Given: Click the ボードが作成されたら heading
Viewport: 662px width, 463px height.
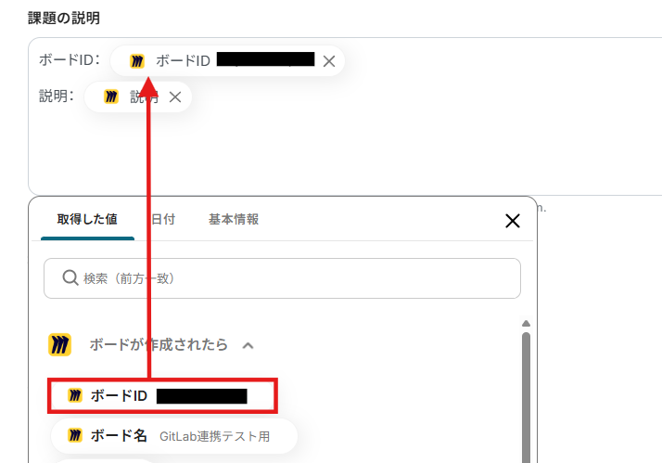Looking at the screenshot, I should coord(159,345).
